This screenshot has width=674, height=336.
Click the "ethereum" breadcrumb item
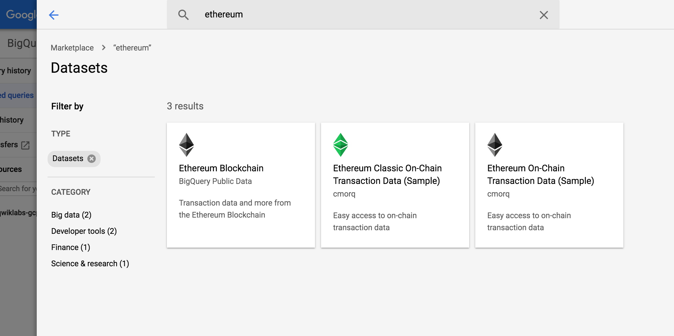(132, 48)
